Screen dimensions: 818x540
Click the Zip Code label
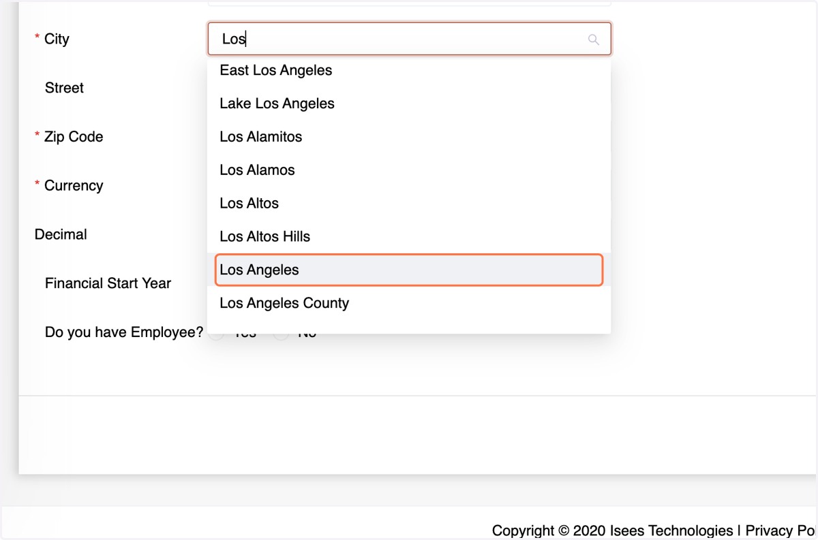coord(74,137)
